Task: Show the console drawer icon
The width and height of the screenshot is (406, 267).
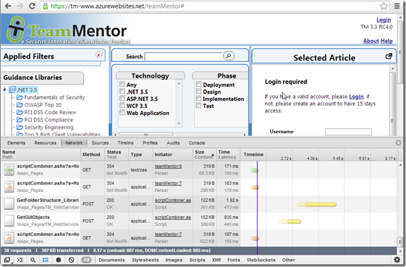Action: [x=20, y=260]
